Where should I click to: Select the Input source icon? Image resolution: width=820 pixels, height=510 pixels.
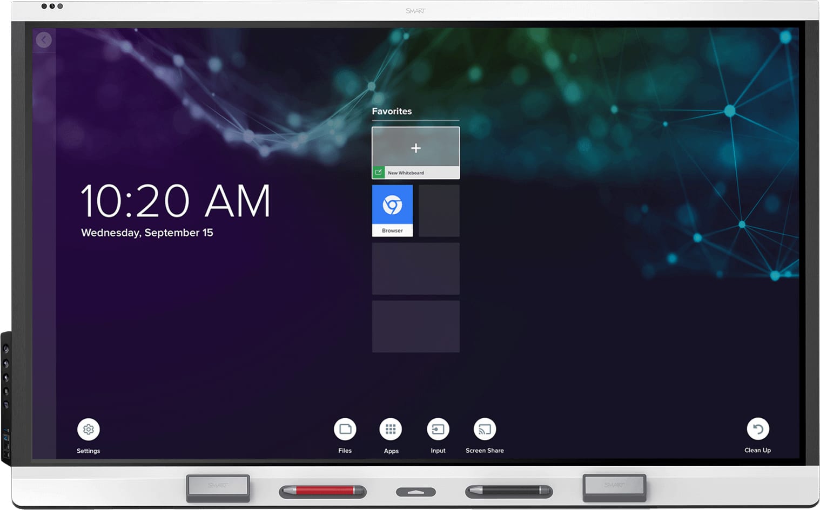point(438,429)
